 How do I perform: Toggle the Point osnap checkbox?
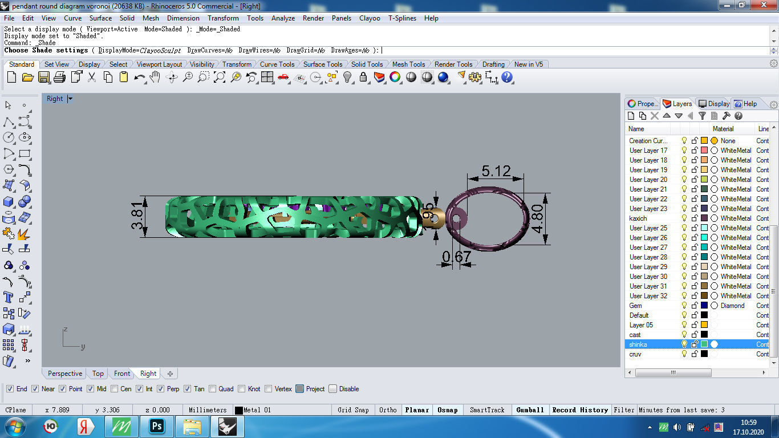[x=62, y=389]
